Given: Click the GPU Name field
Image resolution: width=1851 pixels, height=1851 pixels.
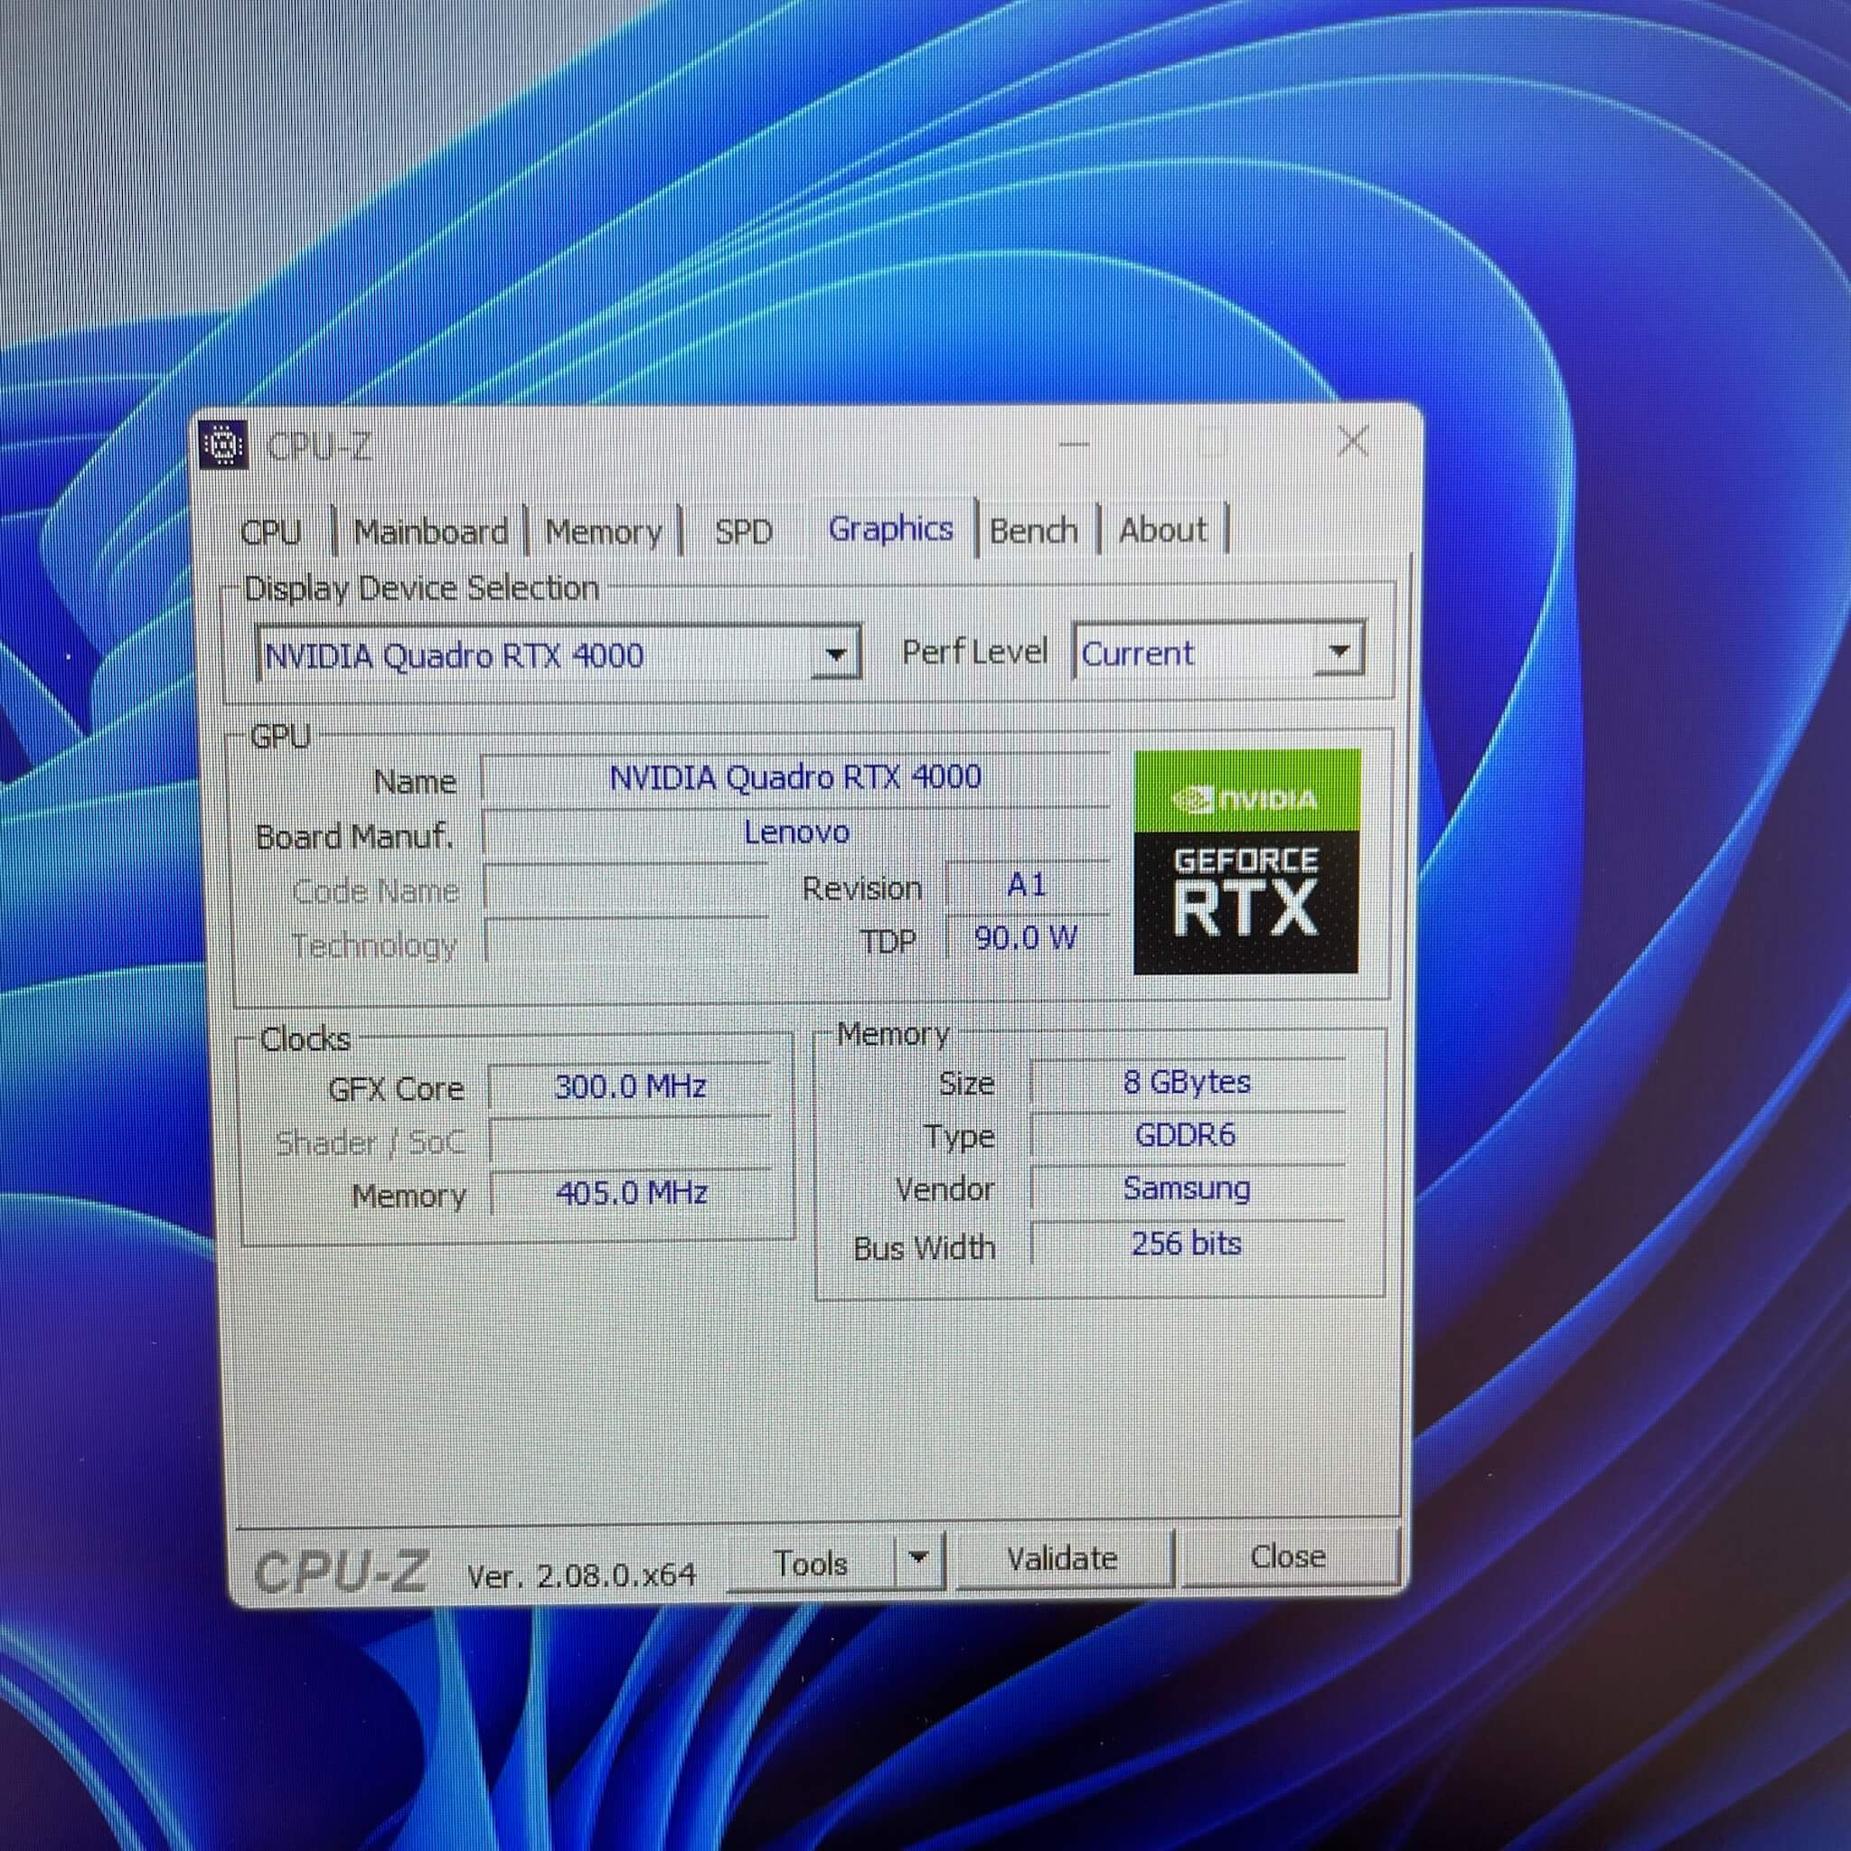Looking at the screenshot, I should 795,777.
